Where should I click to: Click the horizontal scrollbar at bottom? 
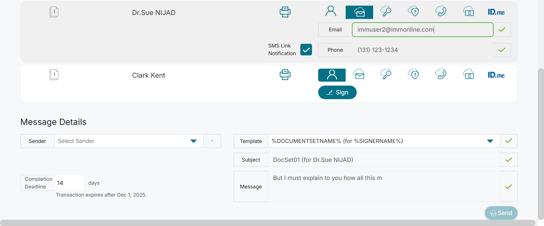[x=267, y=223]
